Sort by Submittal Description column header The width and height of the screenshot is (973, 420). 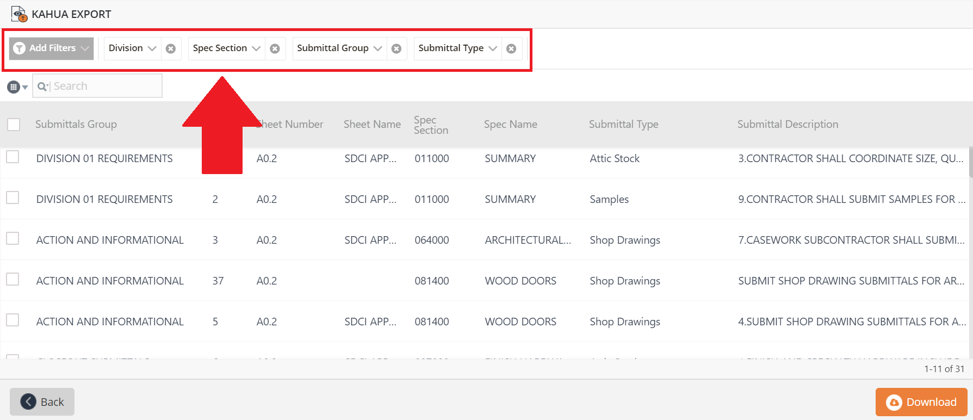(788, 124)
